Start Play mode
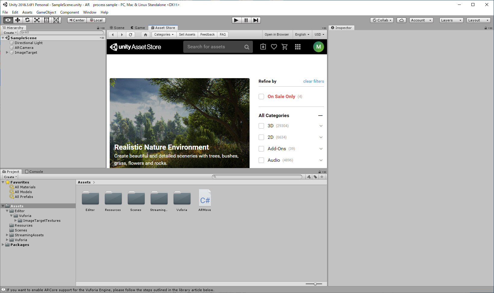 tap(236, 20)
